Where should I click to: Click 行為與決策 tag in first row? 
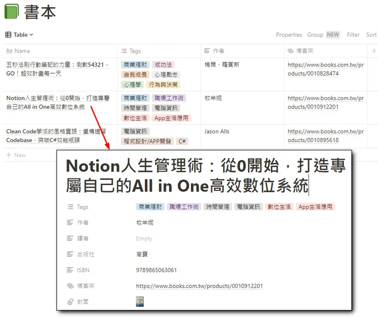[163, 85]
